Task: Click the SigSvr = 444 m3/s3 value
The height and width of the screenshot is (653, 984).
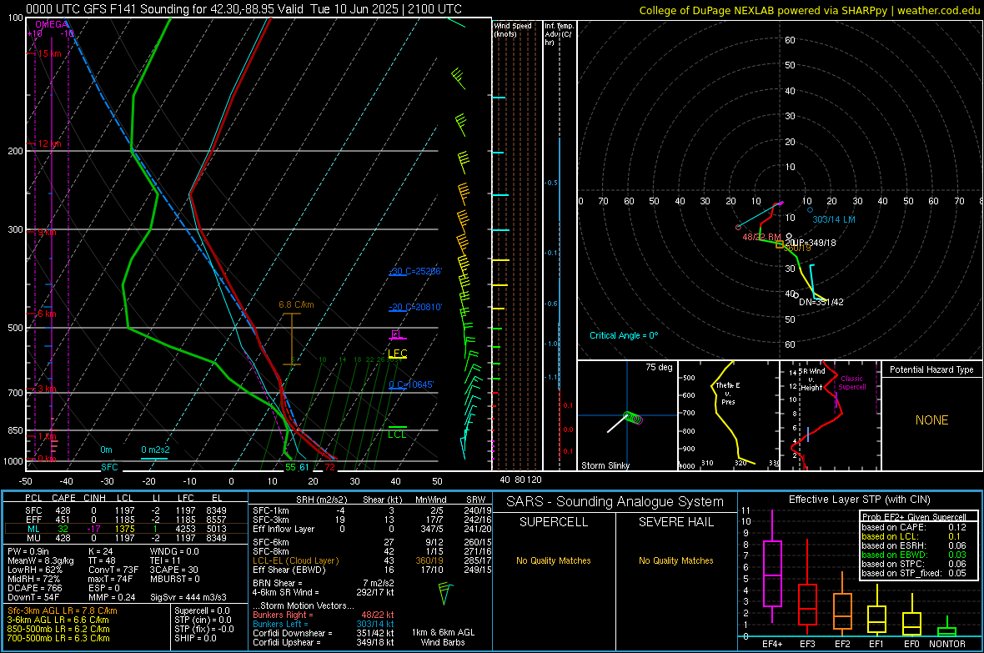Action: pos(188,597)
